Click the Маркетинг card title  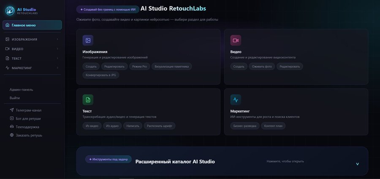[x=240, y=111]
